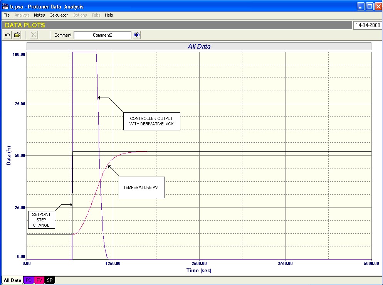Open the Calculator menu
Viewport: 383px width, 285px height.
[x=59, y=15]
